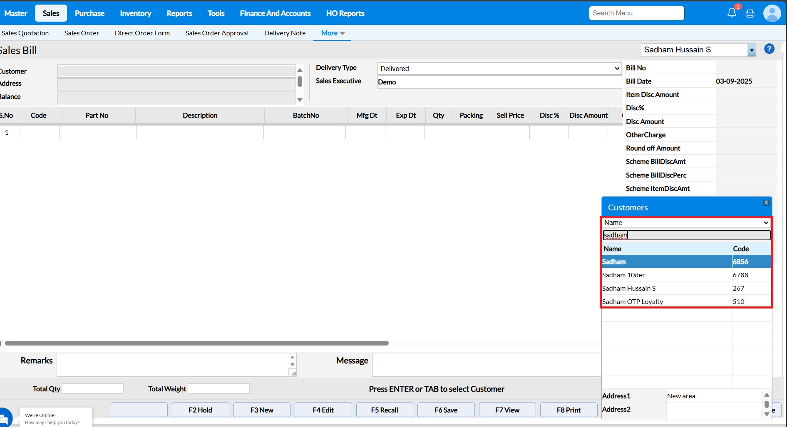This screenshot has width=787, height=427.
Task: Open the Master menu
Action: click(x=16, y=13)
